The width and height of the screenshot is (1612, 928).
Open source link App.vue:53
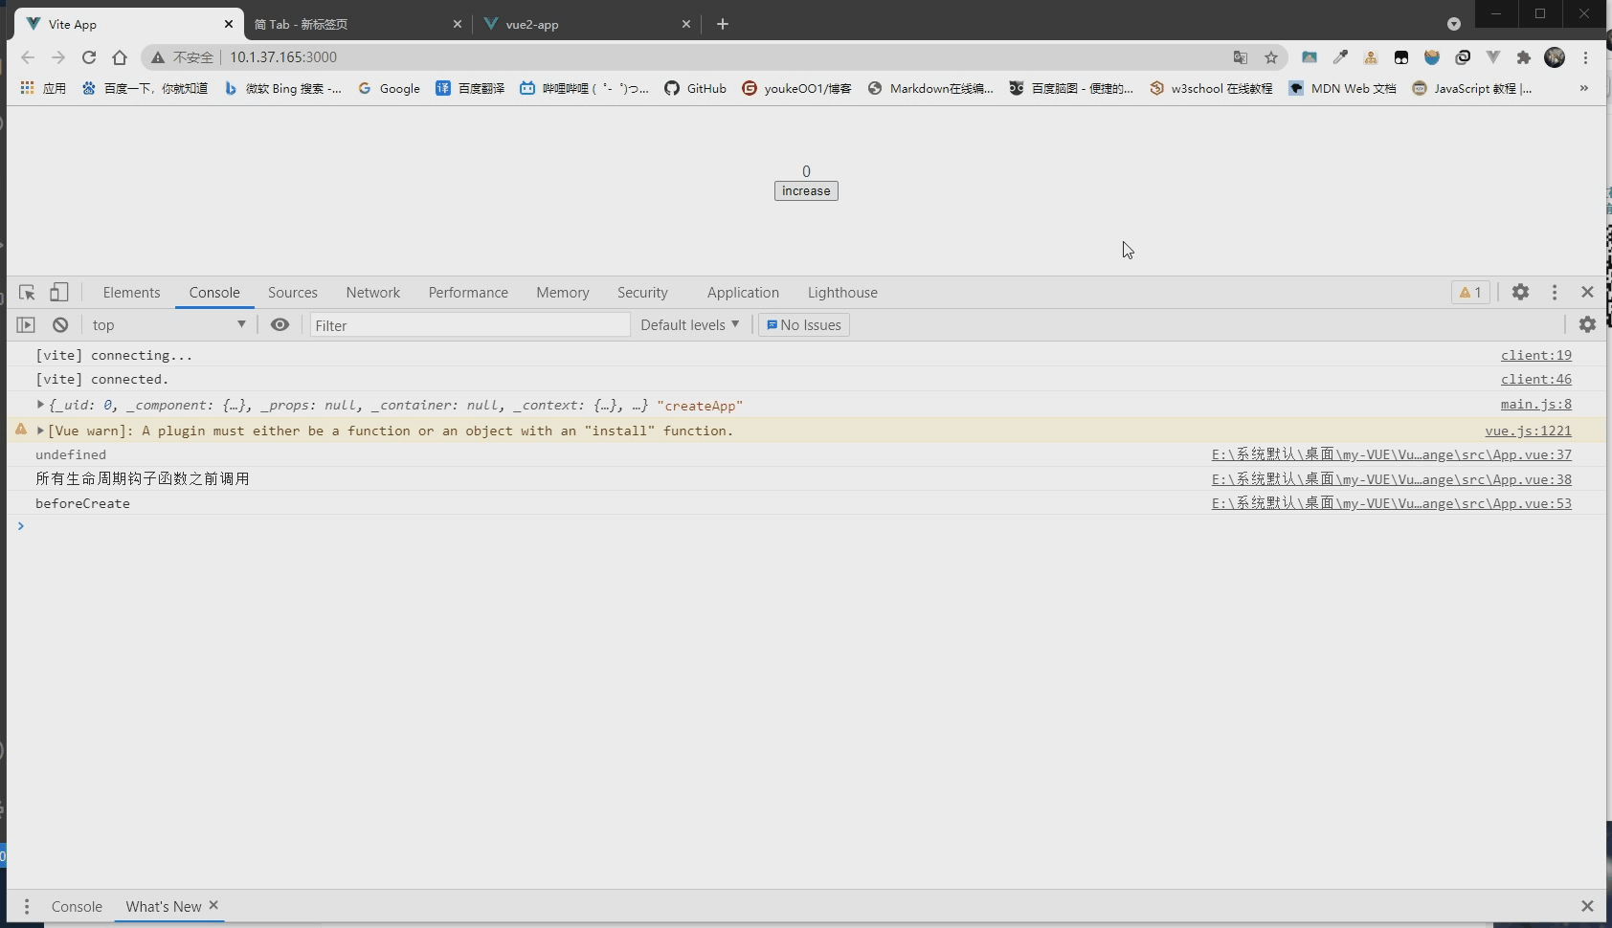pos(1392,503)
